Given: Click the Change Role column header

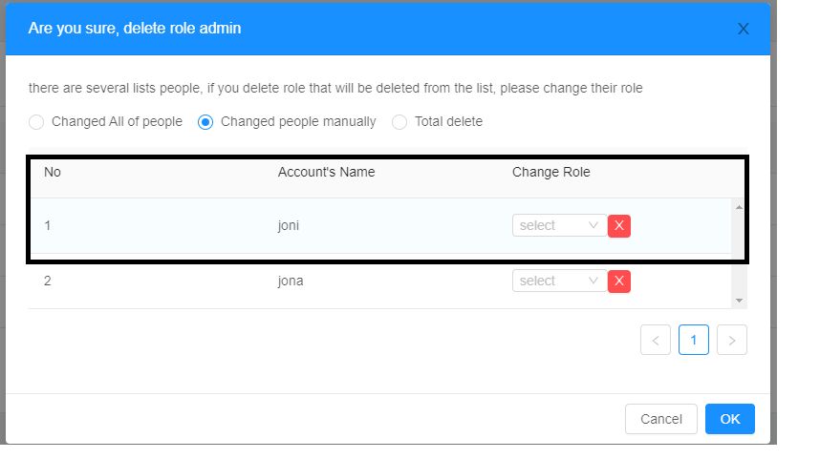Looking at the screenshot, I should click(550, 173).
